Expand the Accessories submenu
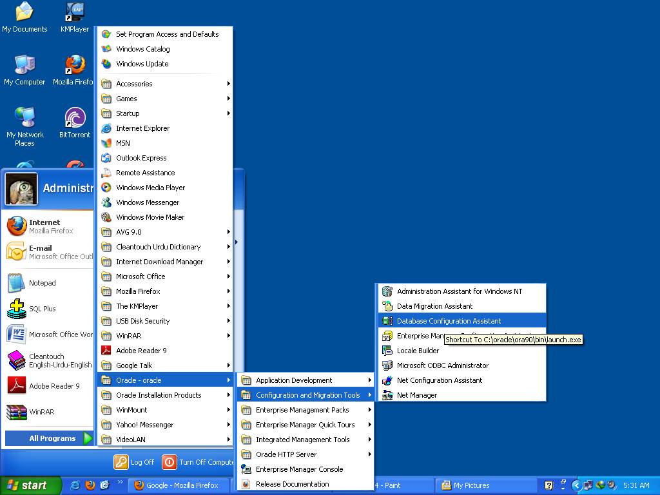Viewport: 660px width, 495px height. pyautogui.click(x=165, y=84)
